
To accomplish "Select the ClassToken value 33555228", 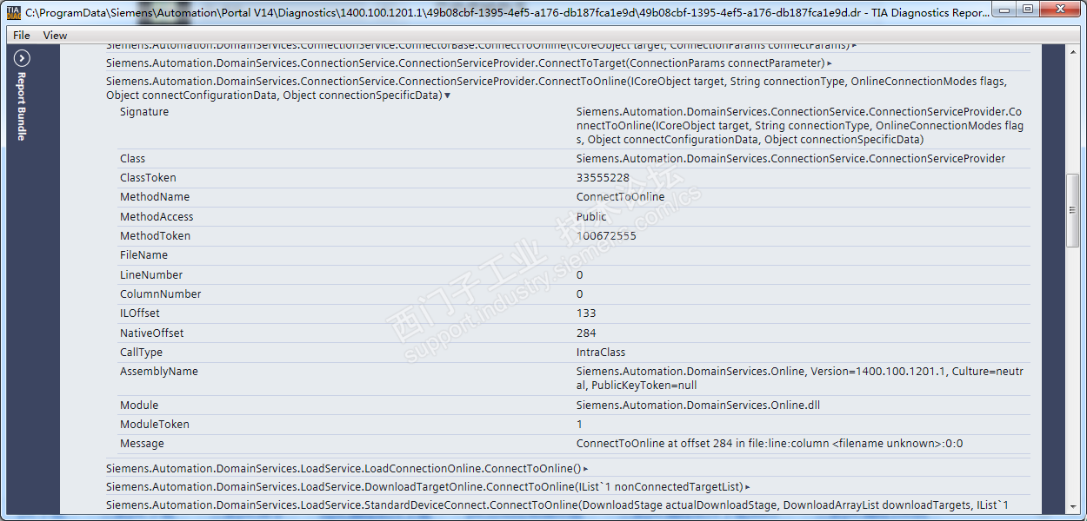I will 603,178.
